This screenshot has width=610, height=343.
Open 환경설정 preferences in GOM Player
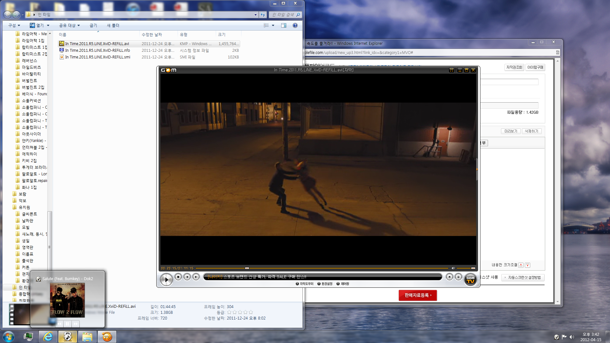(325, 284)
